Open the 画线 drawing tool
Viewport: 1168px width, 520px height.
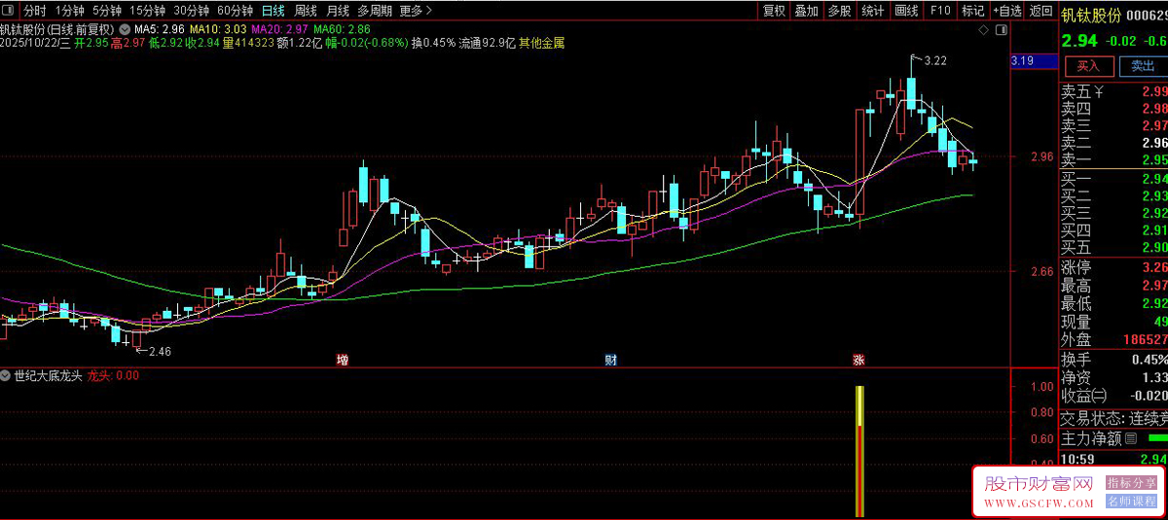906,11
